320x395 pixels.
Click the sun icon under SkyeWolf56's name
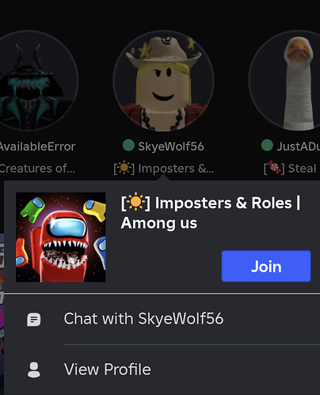(x=124, y=168)
